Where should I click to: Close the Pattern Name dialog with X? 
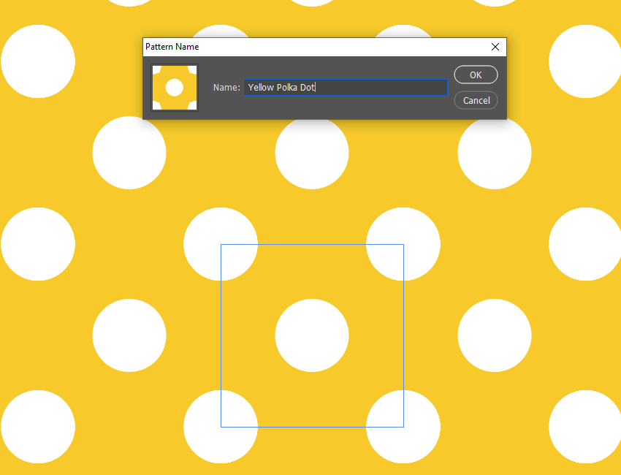(x=495, y=47)
